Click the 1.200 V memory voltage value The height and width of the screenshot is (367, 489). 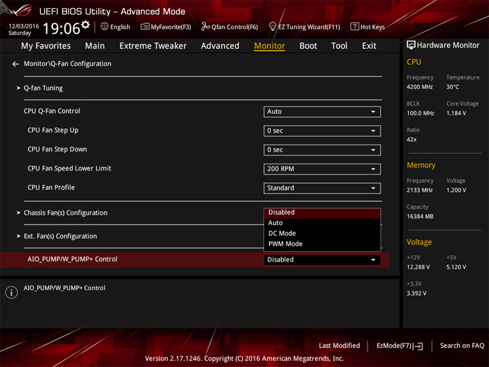click(456, 190)
